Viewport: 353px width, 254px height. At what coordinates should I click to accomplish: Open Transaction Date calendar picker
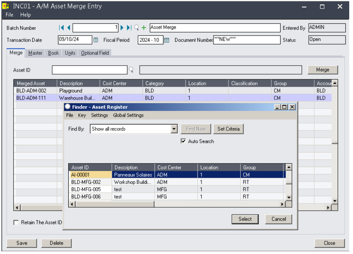[96, 40]
